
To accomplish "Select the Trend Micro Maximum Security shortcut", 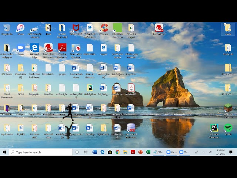I will (49, 51).
